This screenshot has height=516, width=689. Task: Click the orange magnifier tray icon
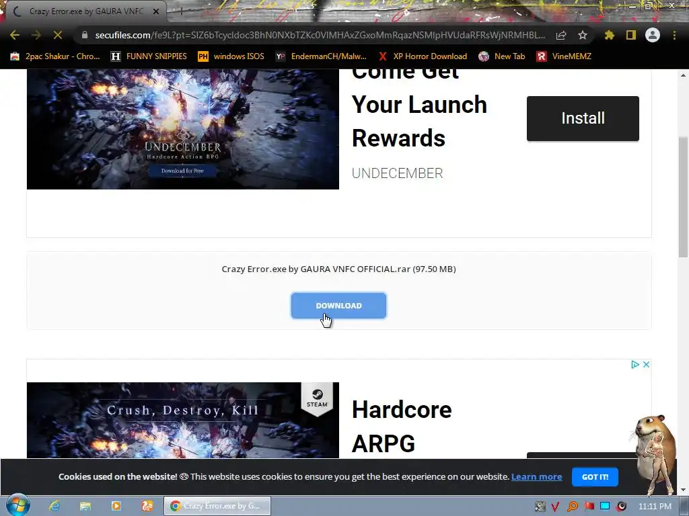(x=572, y=507)
